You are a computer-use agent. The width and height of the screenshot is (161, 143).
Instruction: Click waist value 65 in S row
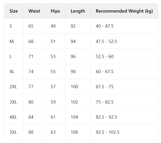tap(31, 26)
